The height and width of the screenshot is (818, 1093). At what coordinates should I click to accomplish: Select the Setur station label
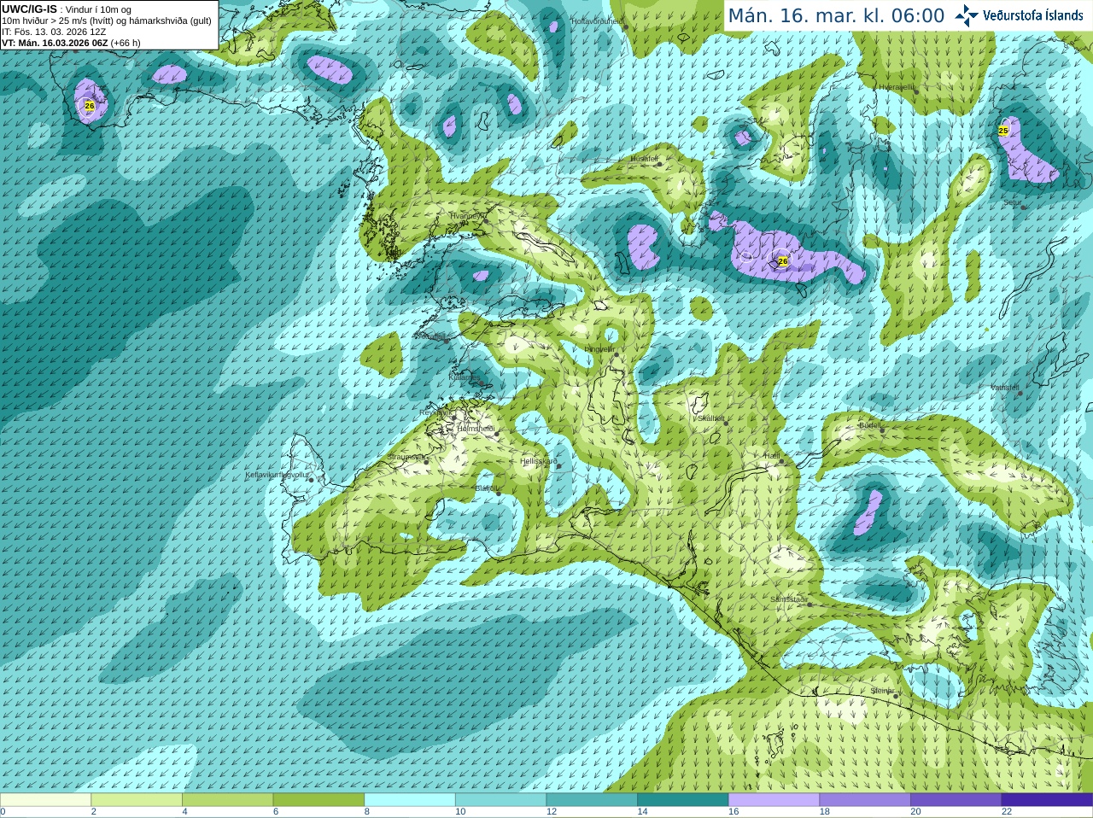pos(1013,203)
